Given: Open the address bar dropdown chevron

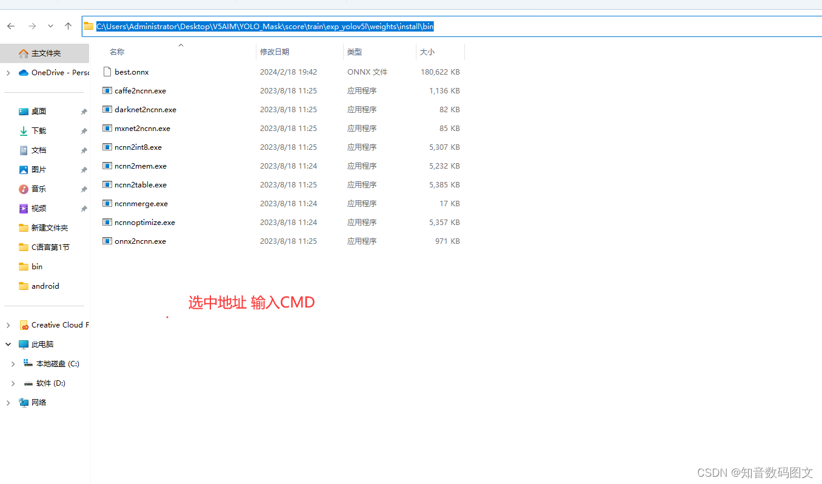Looking at the screenshot, I should [x=50, y=26].
